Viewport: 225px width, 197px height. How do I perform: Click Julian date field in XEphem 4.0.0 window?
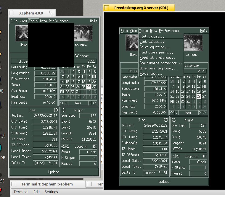pyautogui.click(x=46, y=115)
